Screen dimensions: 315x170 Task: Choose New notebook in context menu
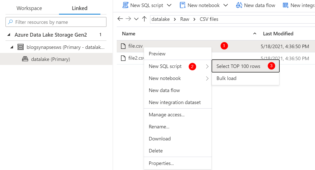tap(178, 78)
